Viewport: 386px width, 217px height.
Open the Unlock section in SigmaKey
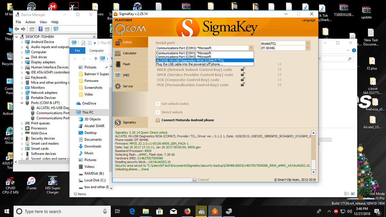[x=130, y=42]
